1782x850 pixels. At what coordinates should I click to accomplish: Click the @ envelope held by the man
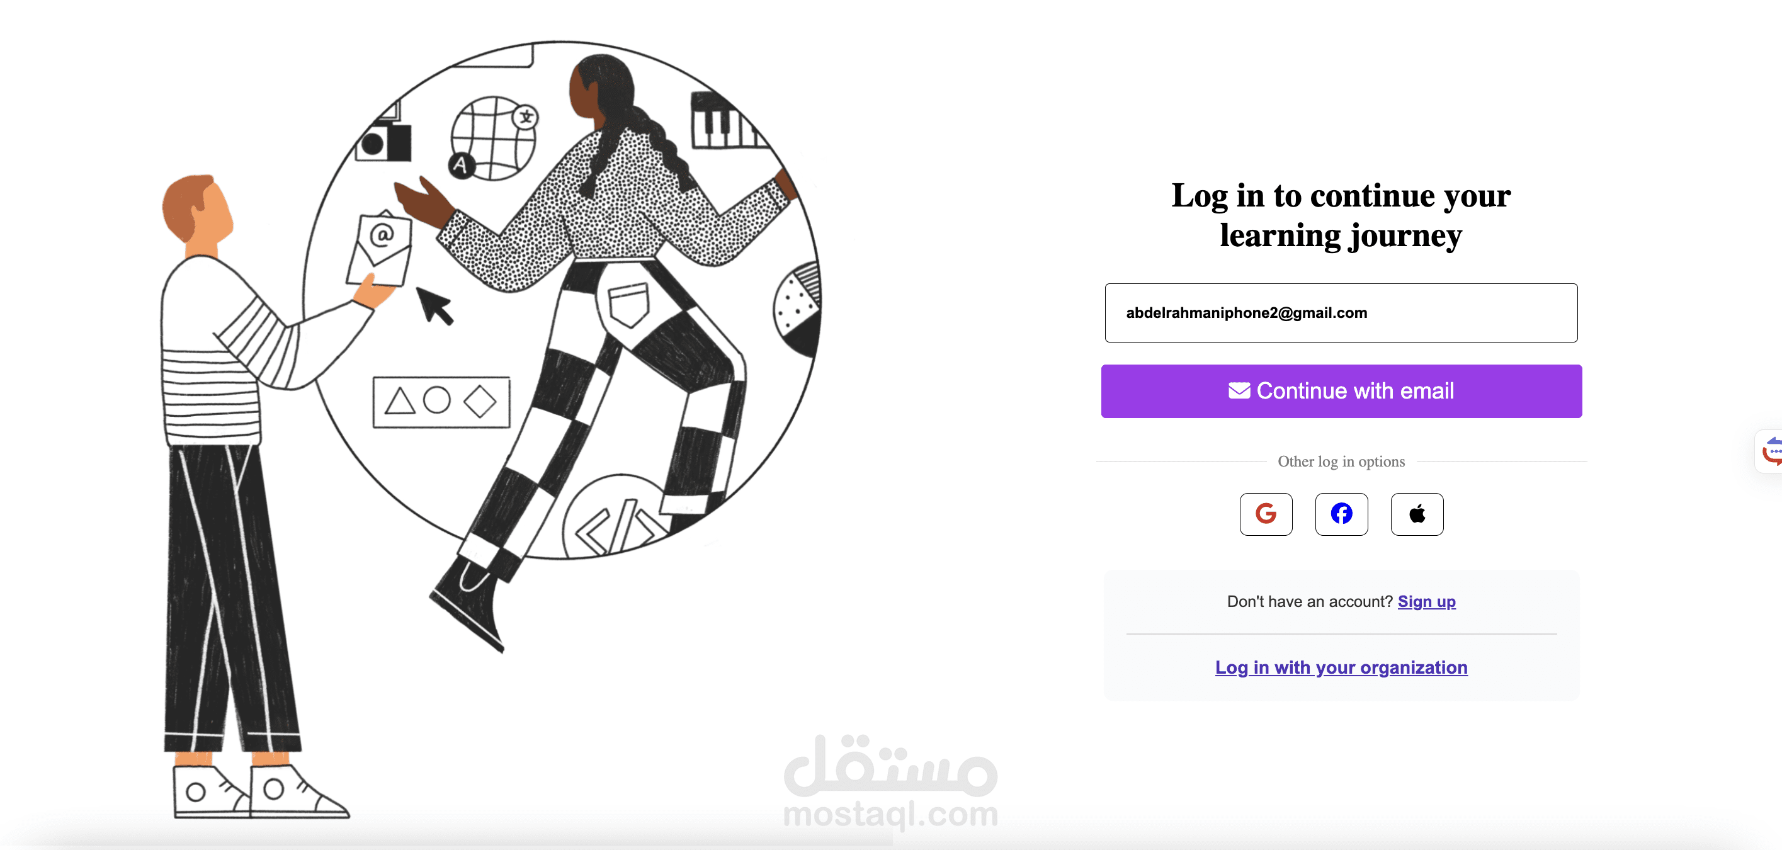tap(379, 248)
